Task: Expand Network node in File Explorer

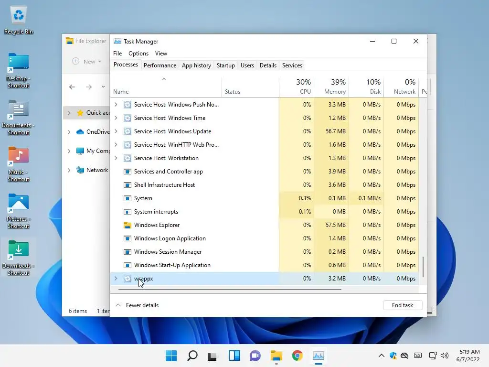Action: (69, 170)
